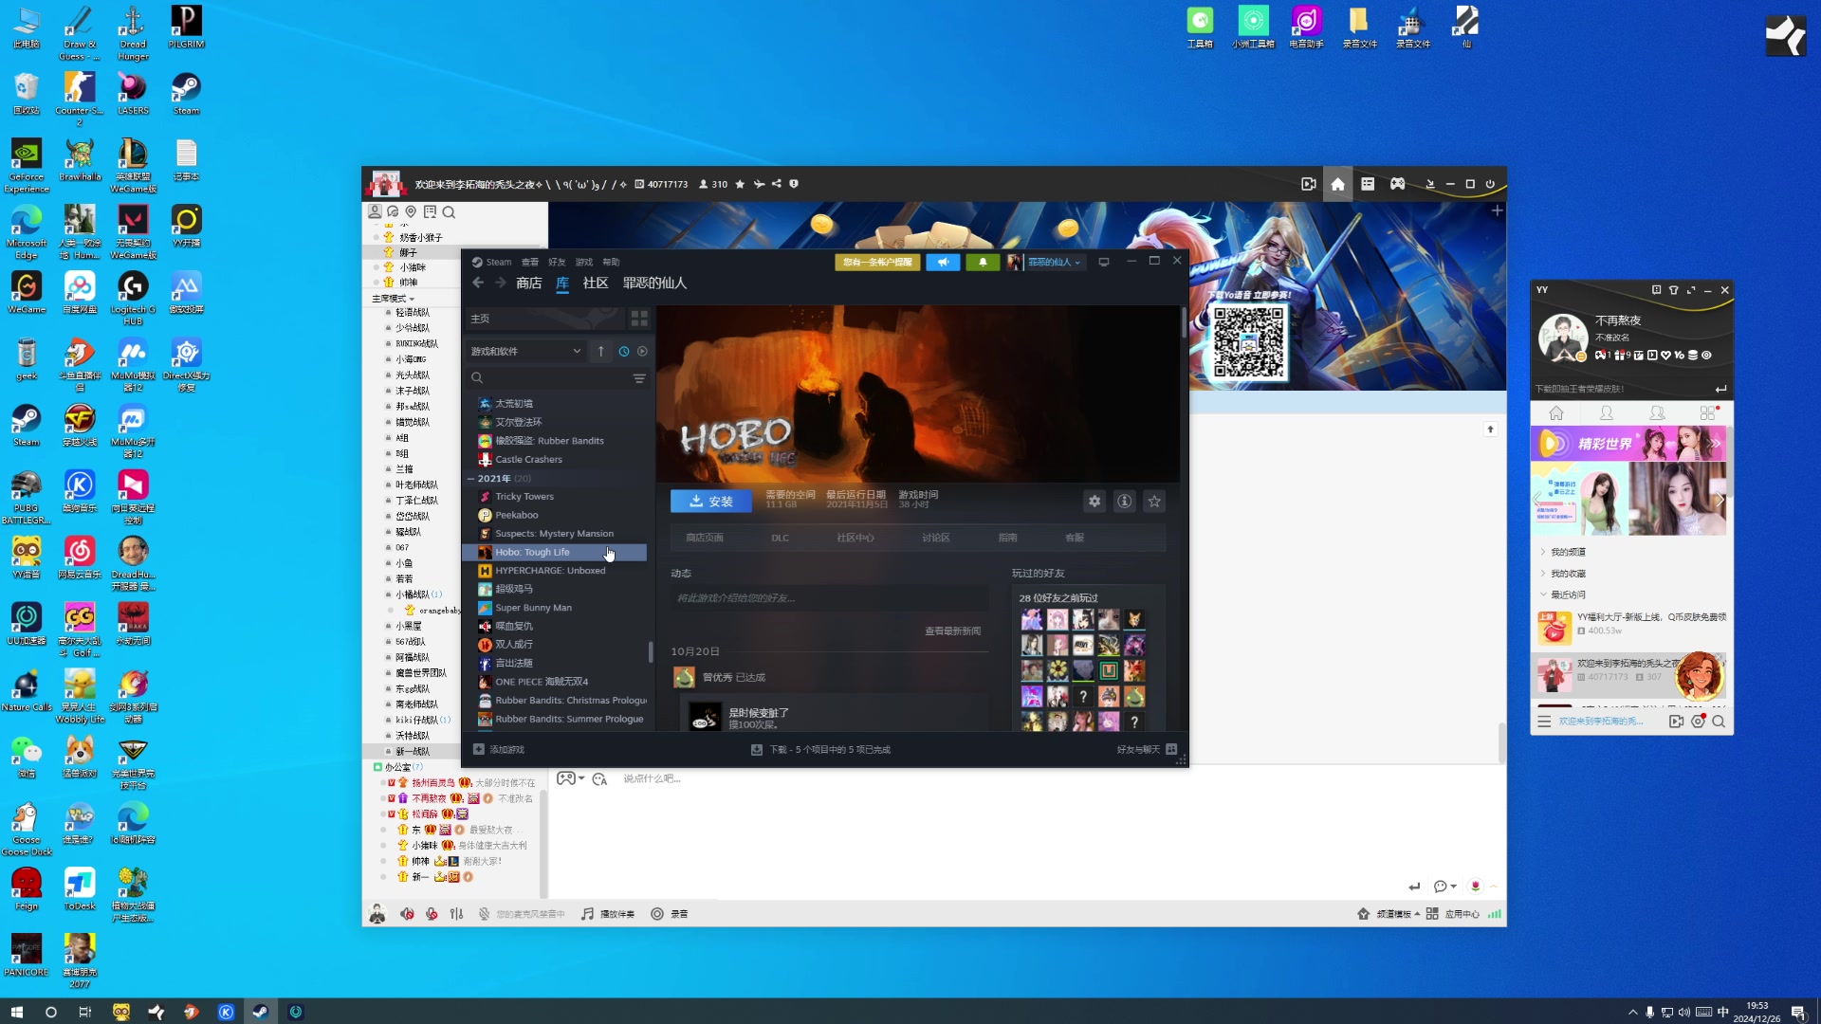Open the 讨论区 link for Hobo
Viewport: 1821px width, 1024px height.
936,538
